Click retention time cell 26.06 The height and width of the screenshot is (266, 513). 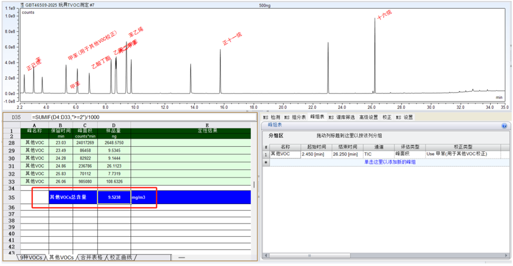pyautogui.click(x=61, y=182)
